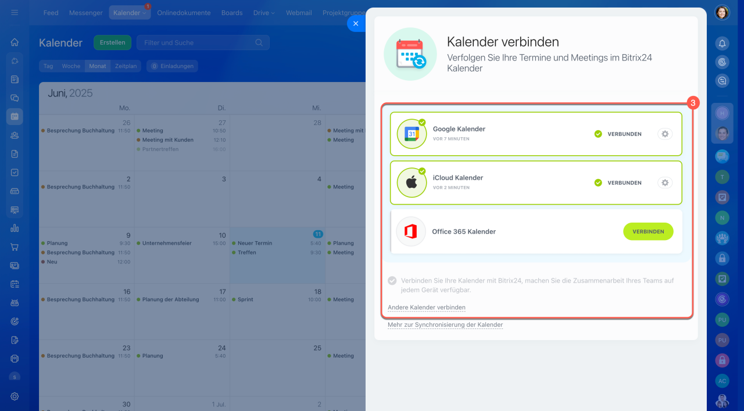Expand the Drive menu dropdown
The image size is (744, 411).
pyautogui.click(x=273, y=13)
